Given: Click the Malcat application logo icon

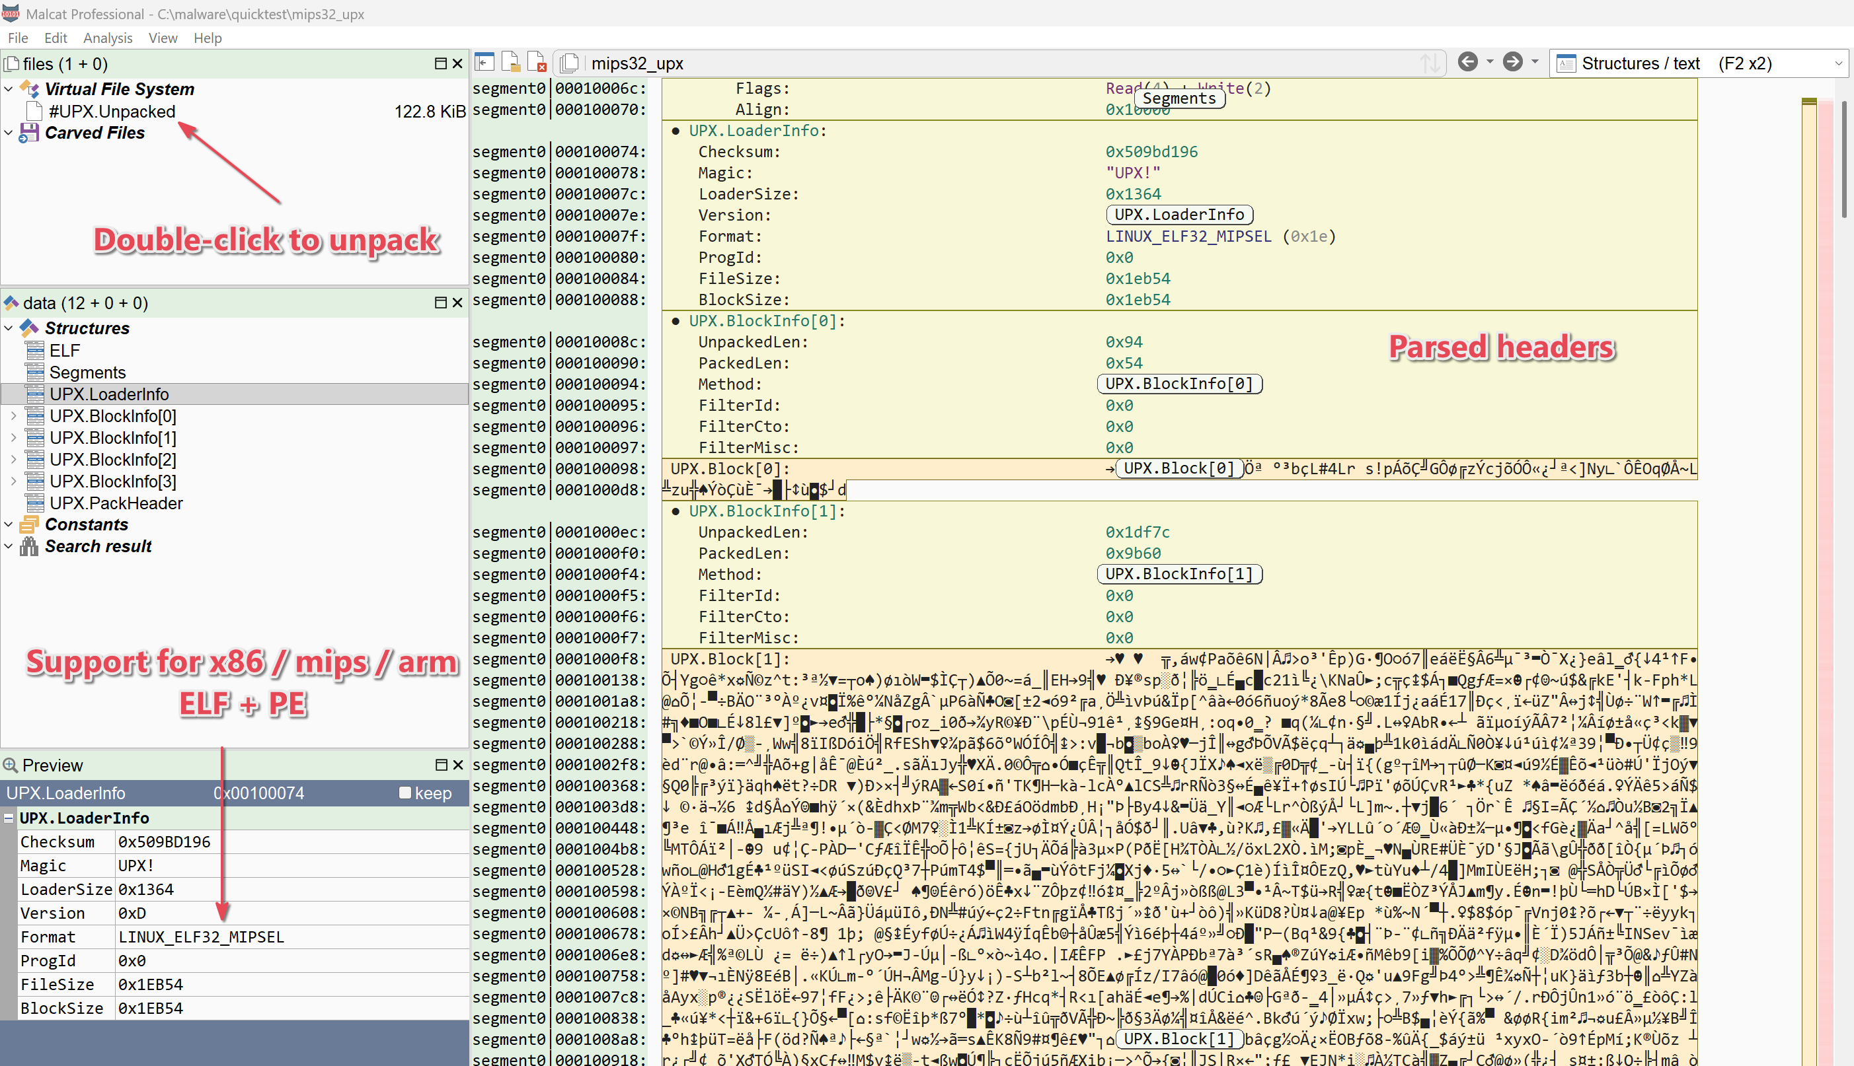Looking at the screenshot, I should [11, 13].
